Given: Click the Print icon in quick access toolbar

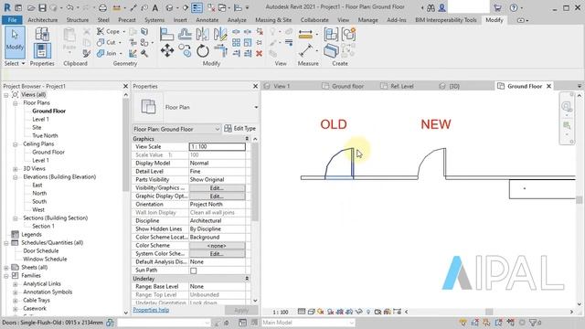Looking at the screenshot, I should tap(102, 7).
